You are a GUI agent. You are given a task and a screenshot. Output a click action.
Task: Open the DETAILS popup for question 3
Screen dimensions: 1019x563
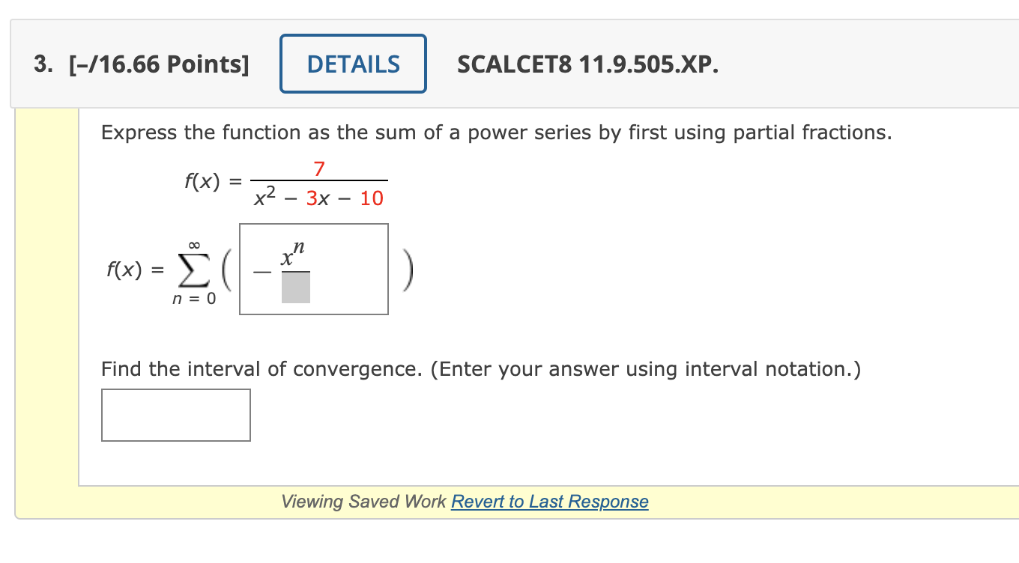[353, 64]
